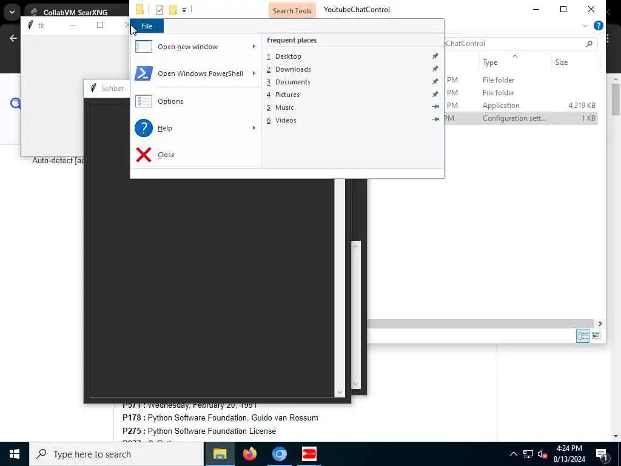Open Options from File menu
Viewport: 621px width, 466px height.
pos(196,101)
